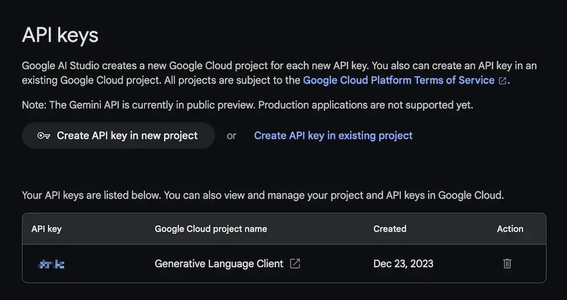The height and width of the screenshot is (300, 567).
Task: Click the Gemini API public preview note
Action: tap(248, 105)
